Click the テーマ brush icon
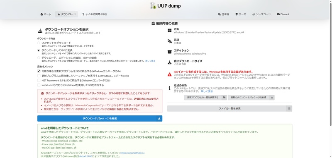The image size is (332, 158). (x=237, y=14)
